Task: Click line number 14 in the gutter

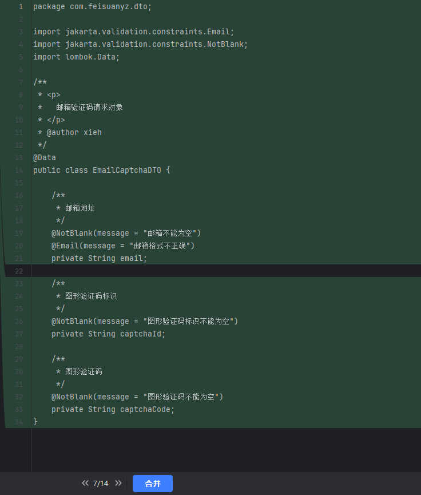Action: coord(19,170)
